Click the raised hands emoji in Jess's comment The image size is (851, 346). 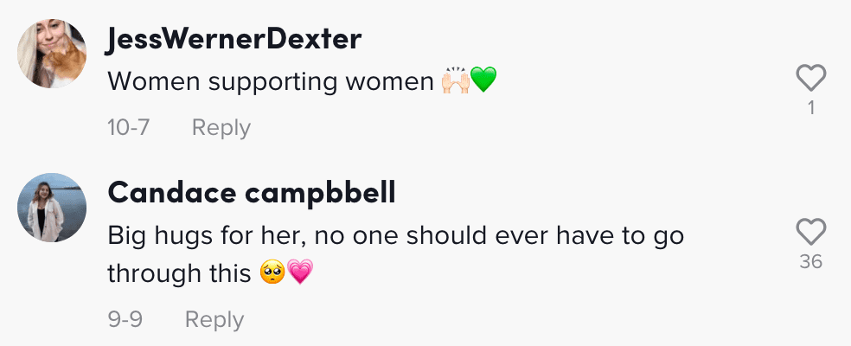point(456,81)
